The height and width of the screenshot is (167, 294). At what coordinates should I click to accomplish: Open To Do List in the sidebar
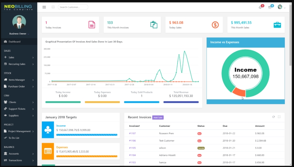[15, 138]
